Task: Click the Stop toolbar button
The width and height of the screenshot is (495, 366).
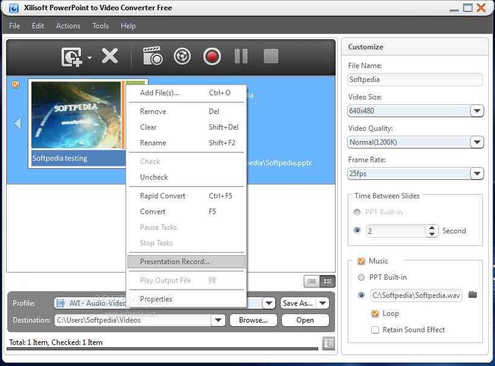Action: (x=271, y=56)
